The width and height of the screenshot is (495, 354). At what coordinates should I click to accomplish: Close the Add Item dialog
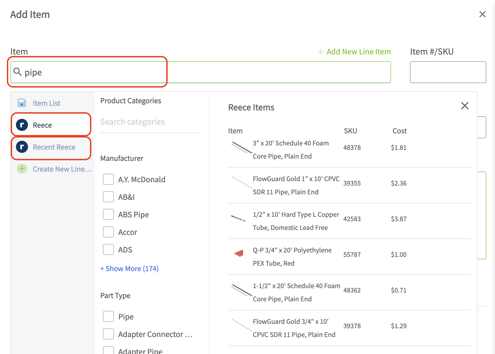[x=482, y=14]
